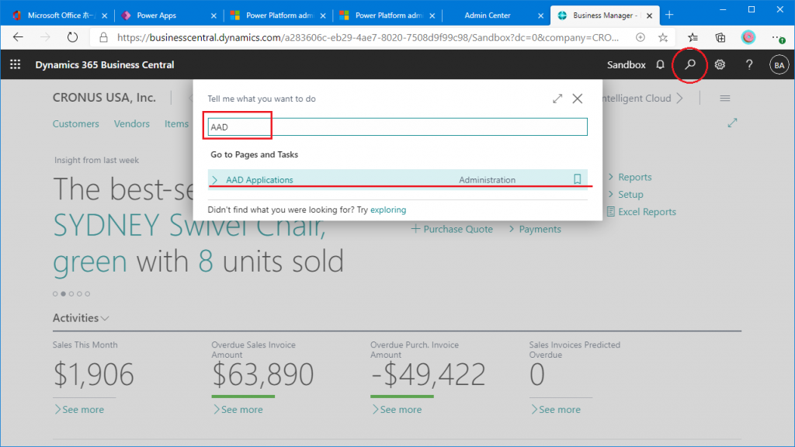Bookmark the AAD Applications page
The image size is (795, 447).
coord(577,179)
